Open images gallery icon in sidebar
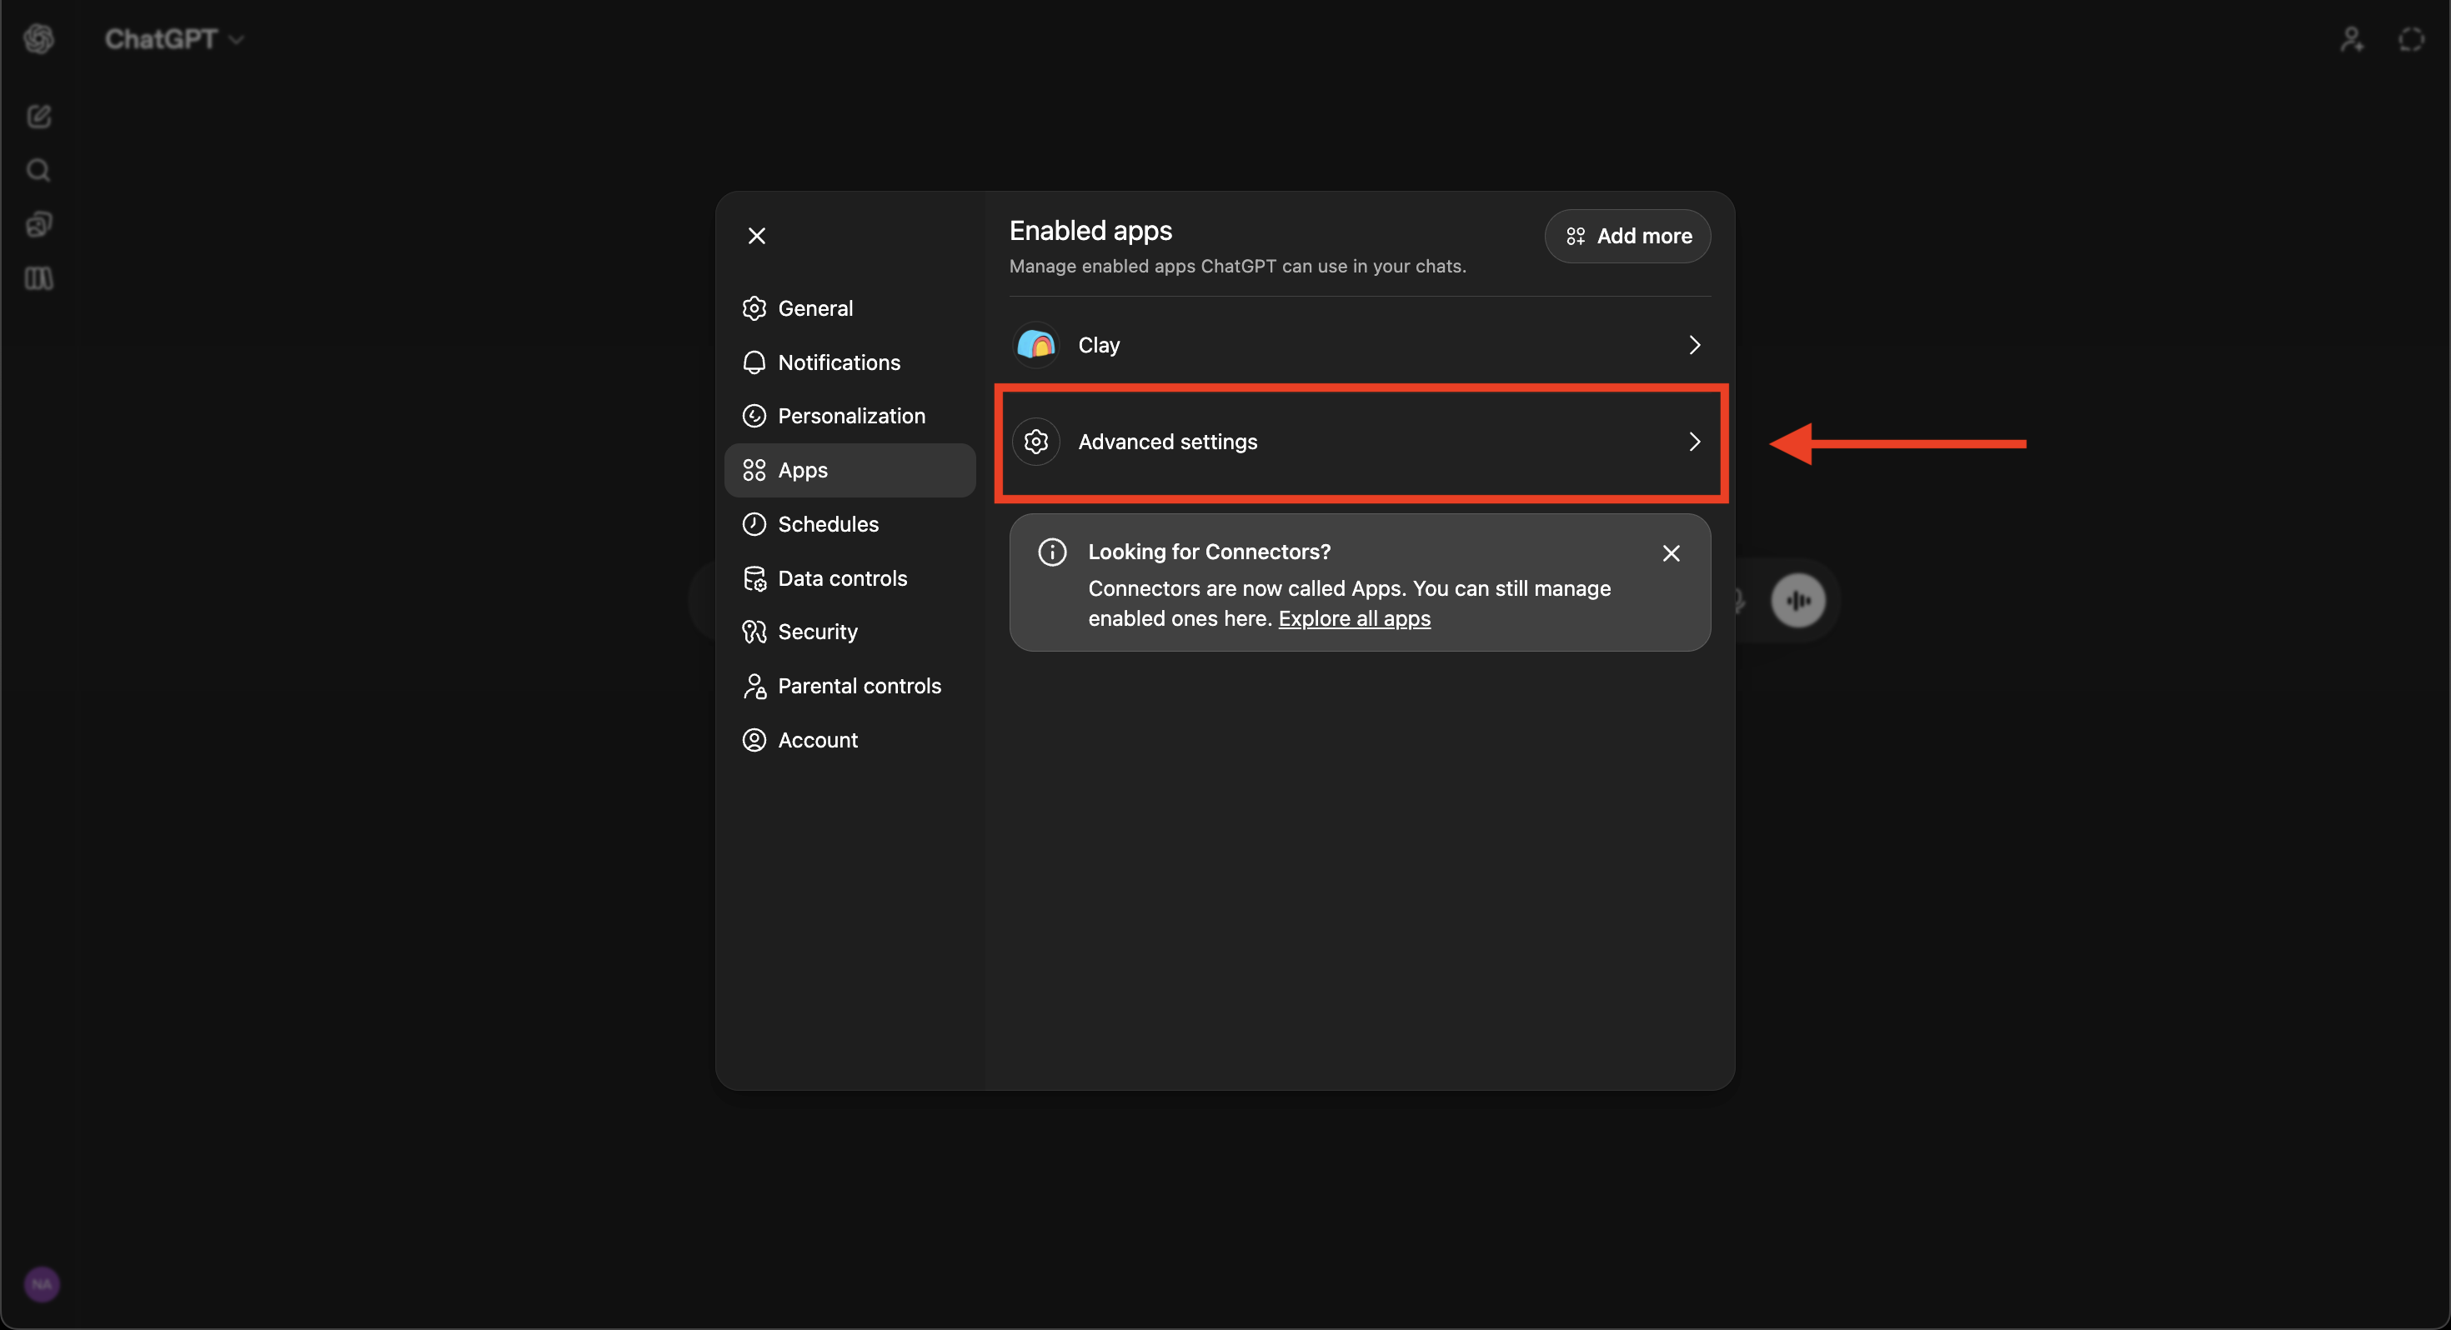 coord(39,224)
